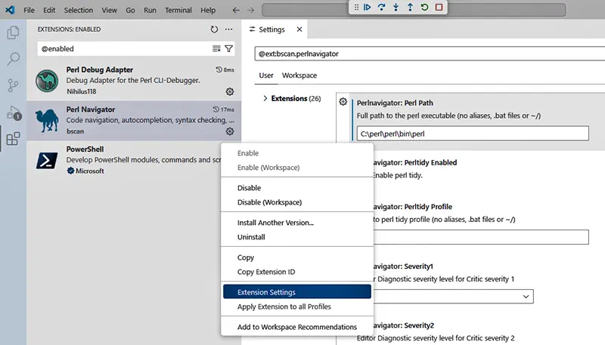605x345 pixels.
Task: Continue debugging from debug toolbar
Action: pyautogui.click(x=368, y=7)
